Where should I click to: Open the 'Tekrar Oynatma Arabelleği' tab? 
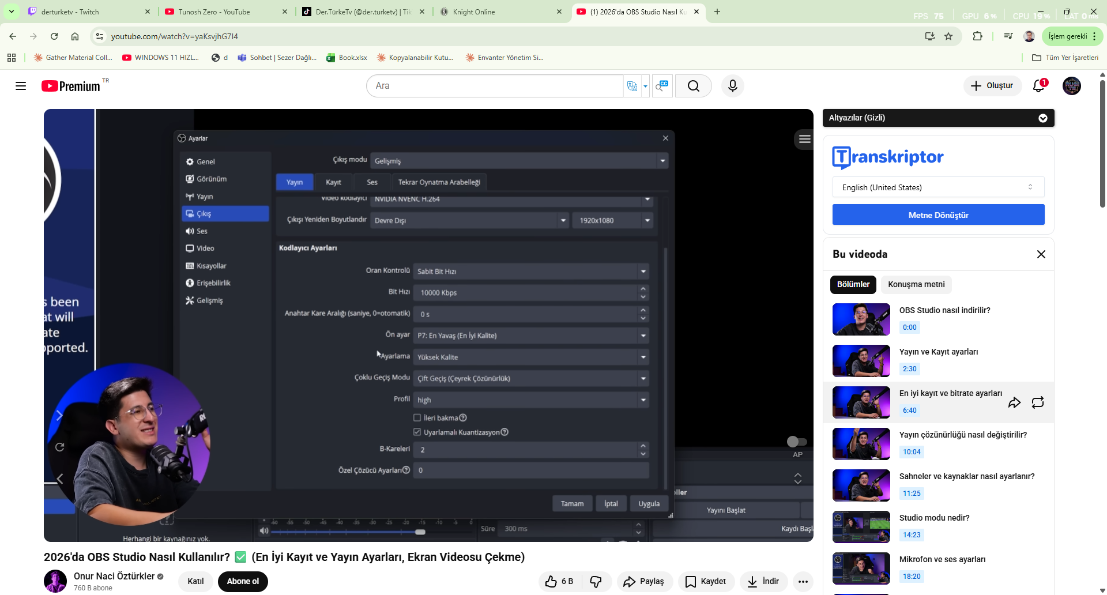click(x=439, y=182)
